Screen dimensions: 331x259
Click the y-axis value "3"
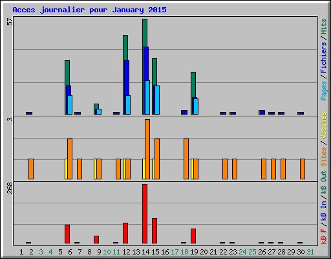(x=10, y=119)
